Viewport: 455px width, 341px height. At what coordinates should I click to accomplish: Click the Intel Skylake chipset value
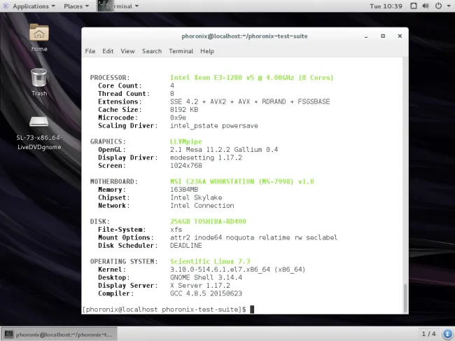tap(196, 197)
